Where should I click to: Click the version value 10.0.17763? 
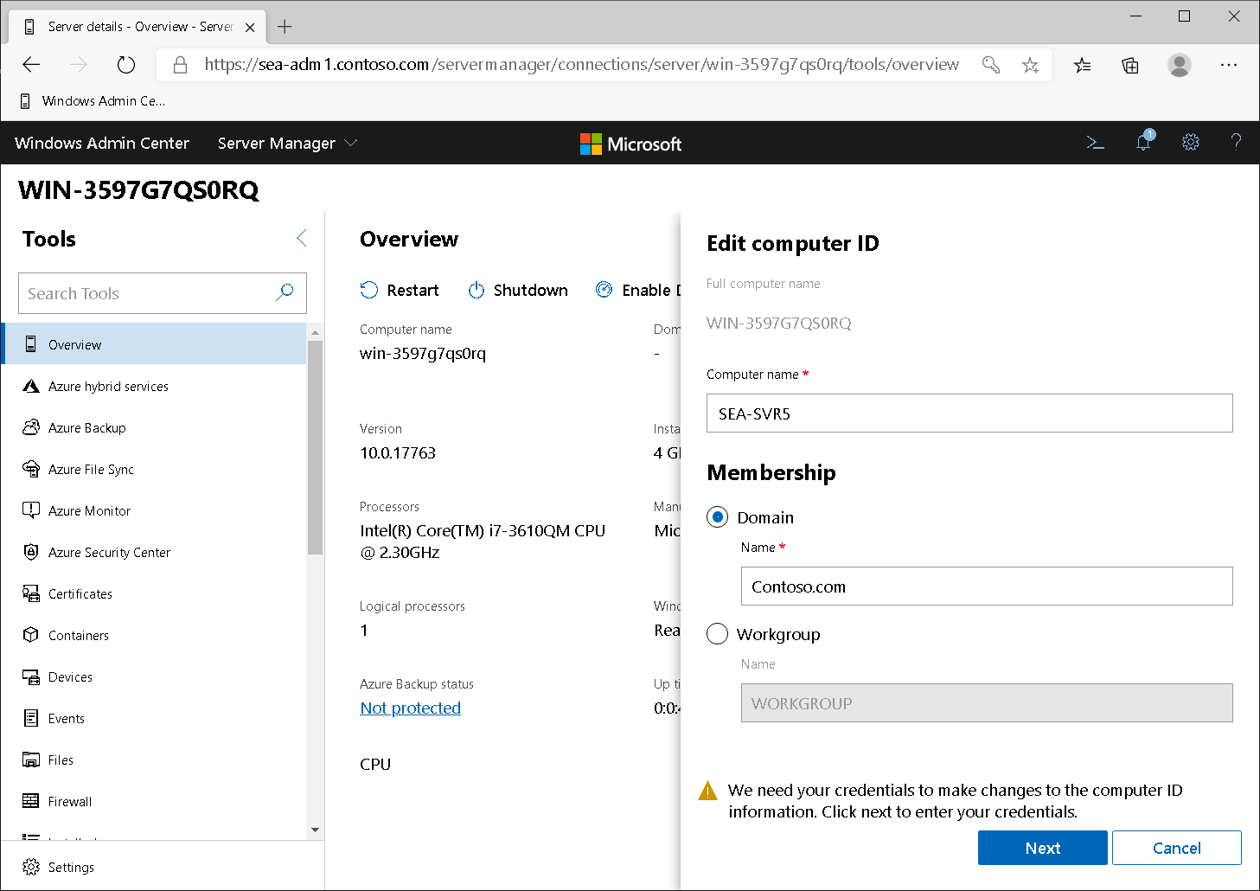[398, 453]
